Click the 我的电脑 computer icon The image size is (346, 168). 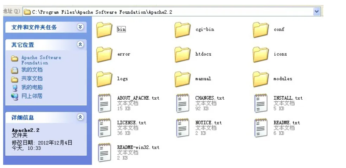click(x=14, y=88)
